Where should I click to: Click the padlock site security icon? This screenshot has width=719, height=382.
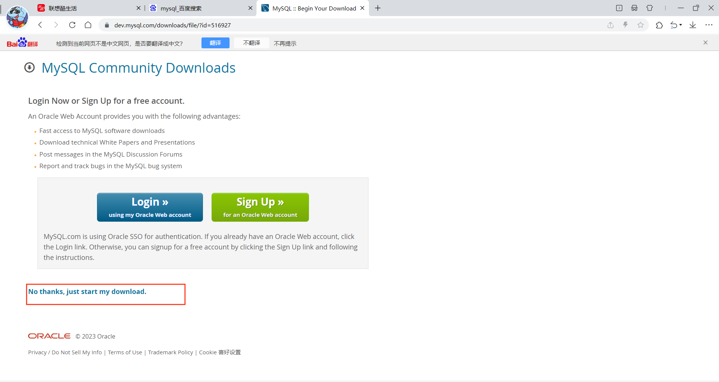[107, 25]
